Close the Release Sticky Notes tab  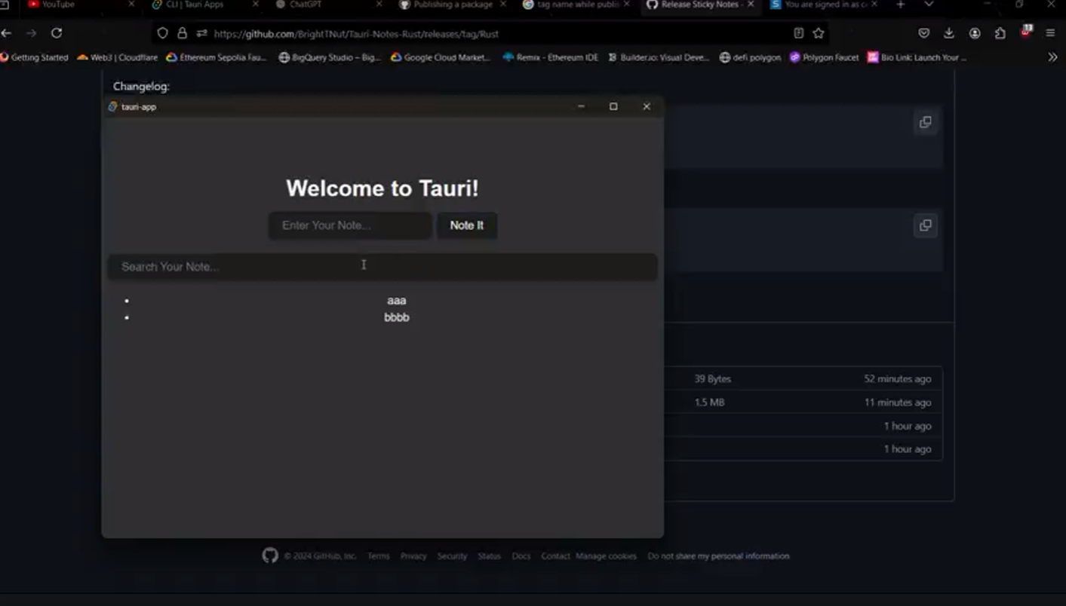pos(751,5)
